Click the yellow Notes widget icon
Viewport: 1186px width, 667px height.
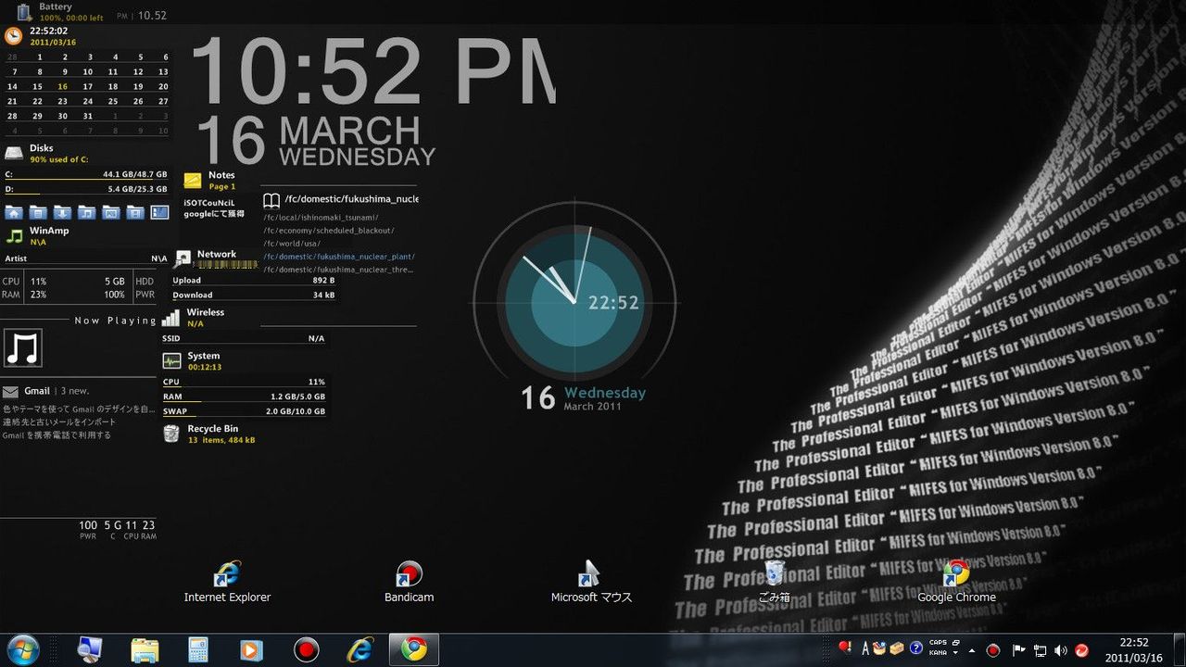(x=193, y=181)
